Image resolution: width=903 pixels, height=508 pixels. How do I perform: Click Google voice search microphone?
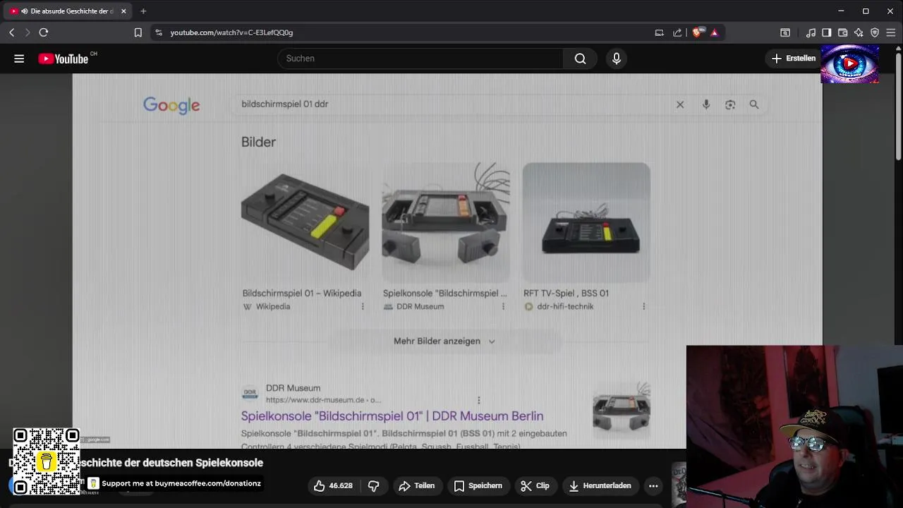tap(706, 104)
